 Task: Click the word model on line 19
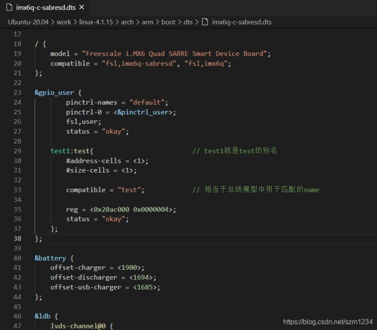pyautogui.click(x=60, y=53)
